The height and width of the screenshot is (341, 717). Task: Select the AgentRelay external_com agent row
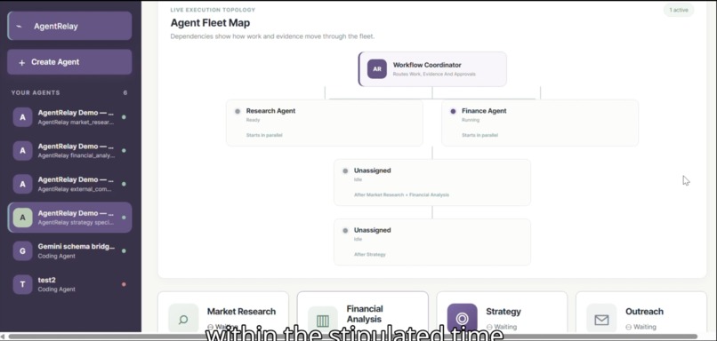coord(69,184)
